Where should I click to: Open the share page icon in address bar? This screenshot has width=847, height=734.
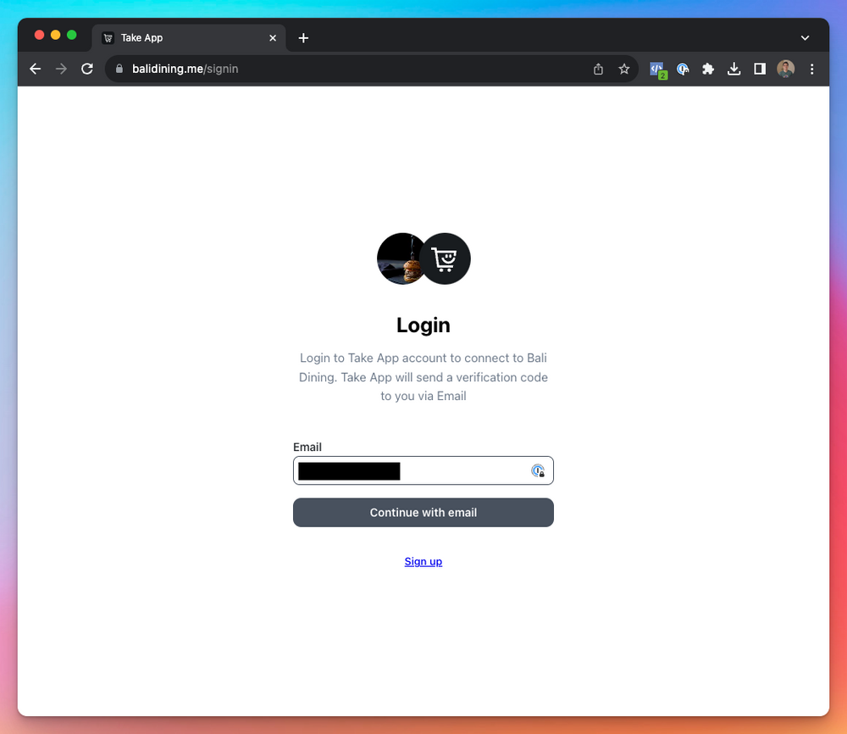pyautogui.click(x=598, y=69)
